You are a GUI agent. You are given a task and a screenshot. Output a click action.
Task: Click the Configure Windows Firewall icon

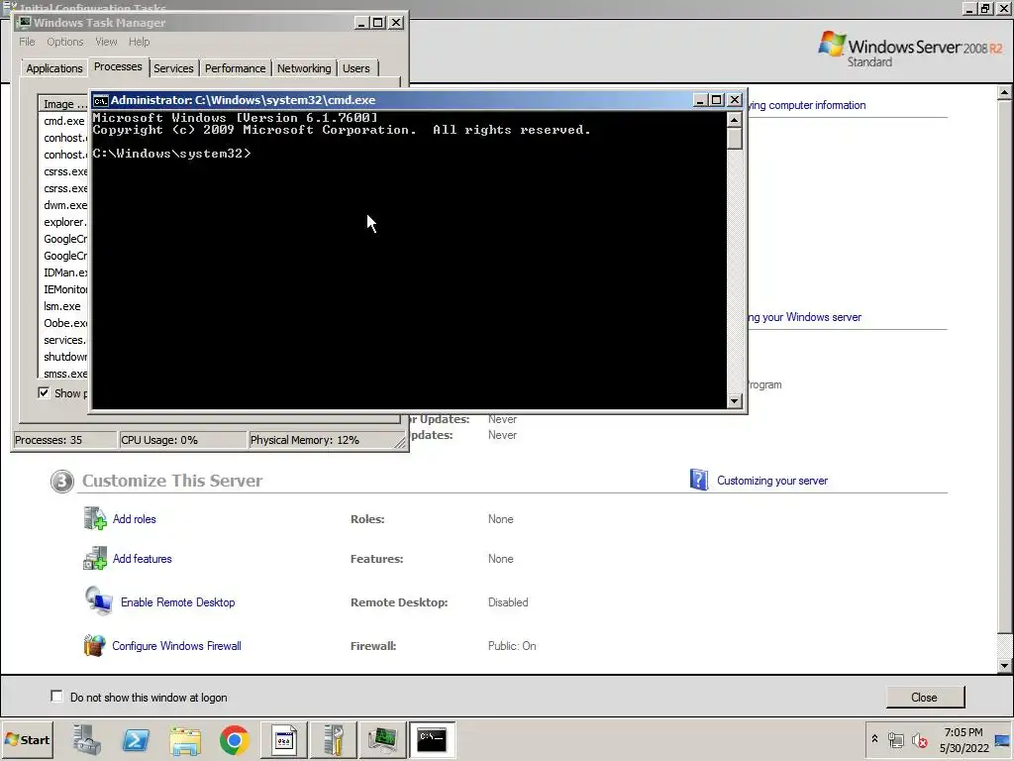pos(94,645)
